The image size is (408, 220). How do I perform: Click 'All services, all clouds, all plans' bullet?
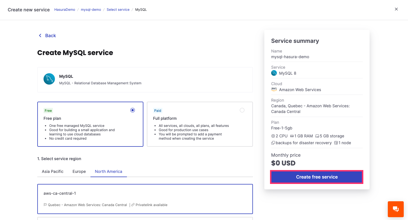194,126
